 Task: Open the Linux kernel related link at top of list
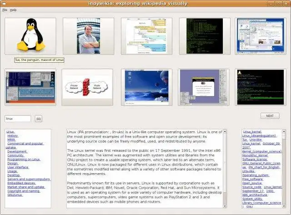252,131
